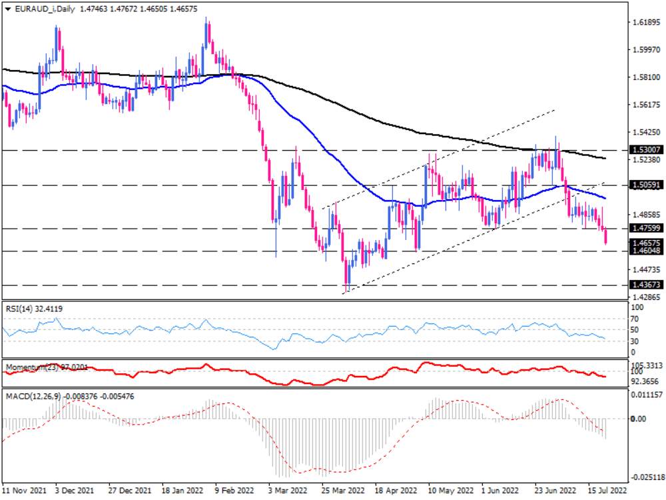666x500 pixels.
Task: Click the last pink candlestick on the chart
Action: 605,237
